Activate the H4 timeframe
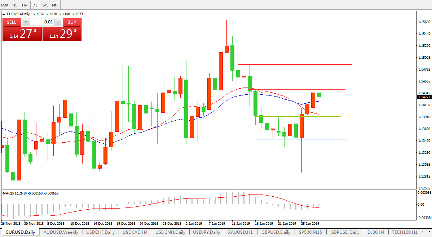Screen dimensions: 432x237 tap(25, 5)
